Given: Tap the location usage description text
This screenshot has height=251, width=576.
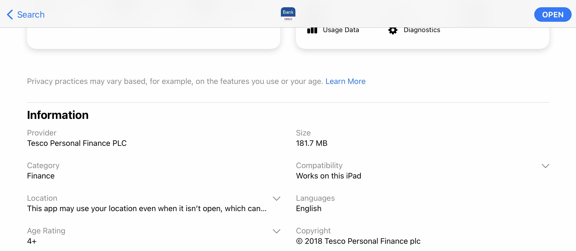Looking at the screenshot, I should click(147, 209).
